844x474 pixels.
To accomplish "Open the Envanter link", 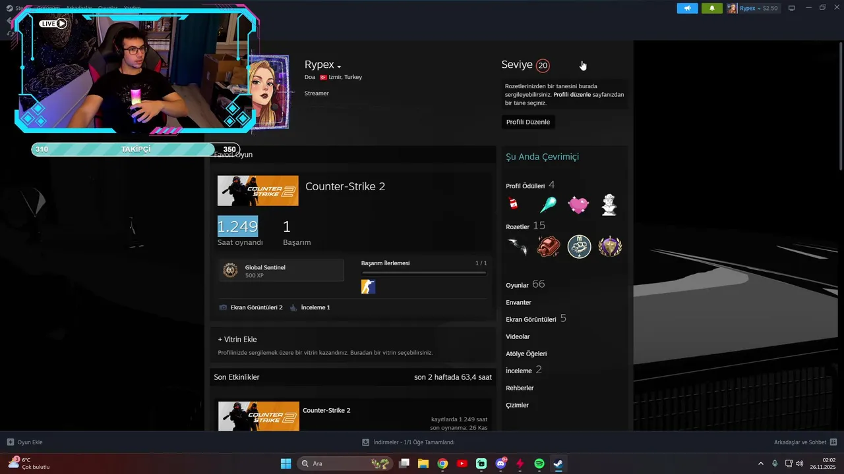I will 518,302.
